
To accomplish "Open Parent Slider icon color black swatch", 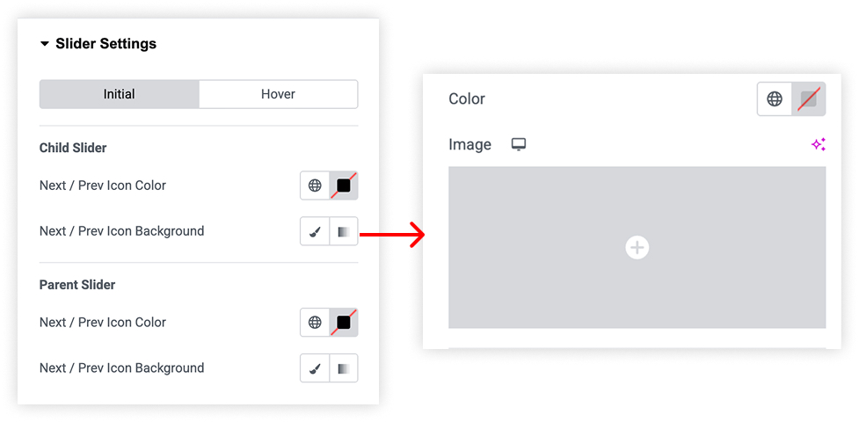I will click(x=344, y=323).
